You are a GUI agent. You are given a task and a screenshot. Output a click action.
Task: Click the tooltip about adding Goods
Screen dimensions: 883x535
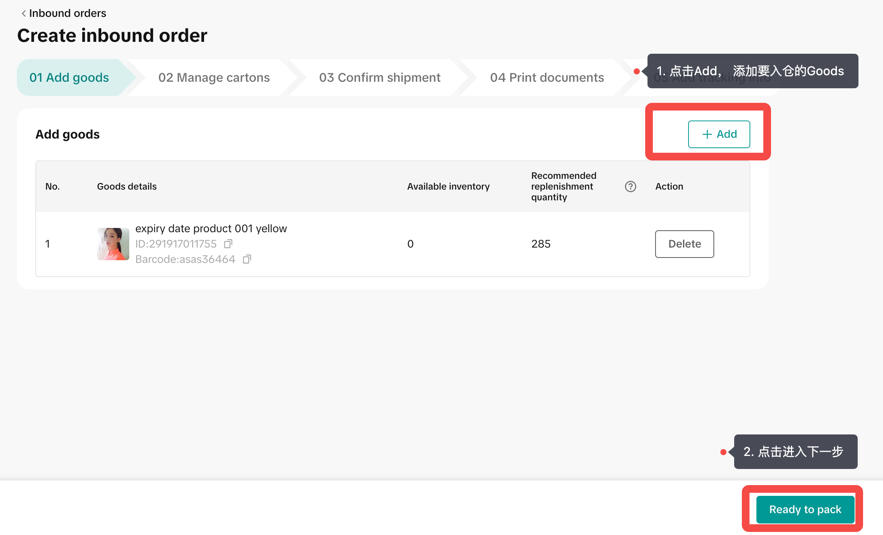753,71
